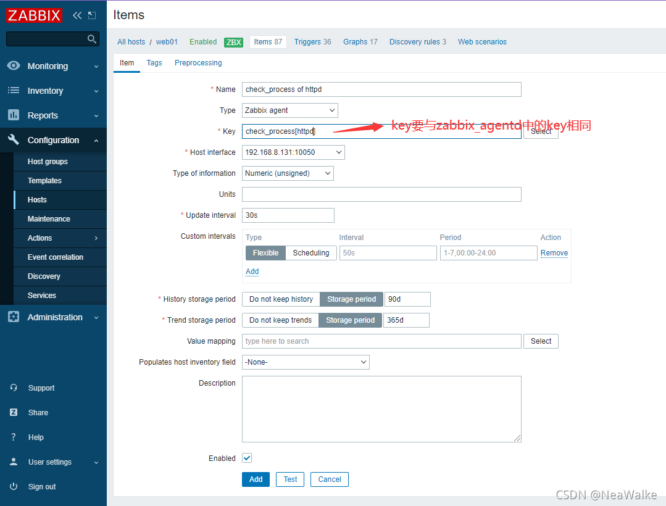
Task: Click the Help question mark icon
Action: click(14, 437)
